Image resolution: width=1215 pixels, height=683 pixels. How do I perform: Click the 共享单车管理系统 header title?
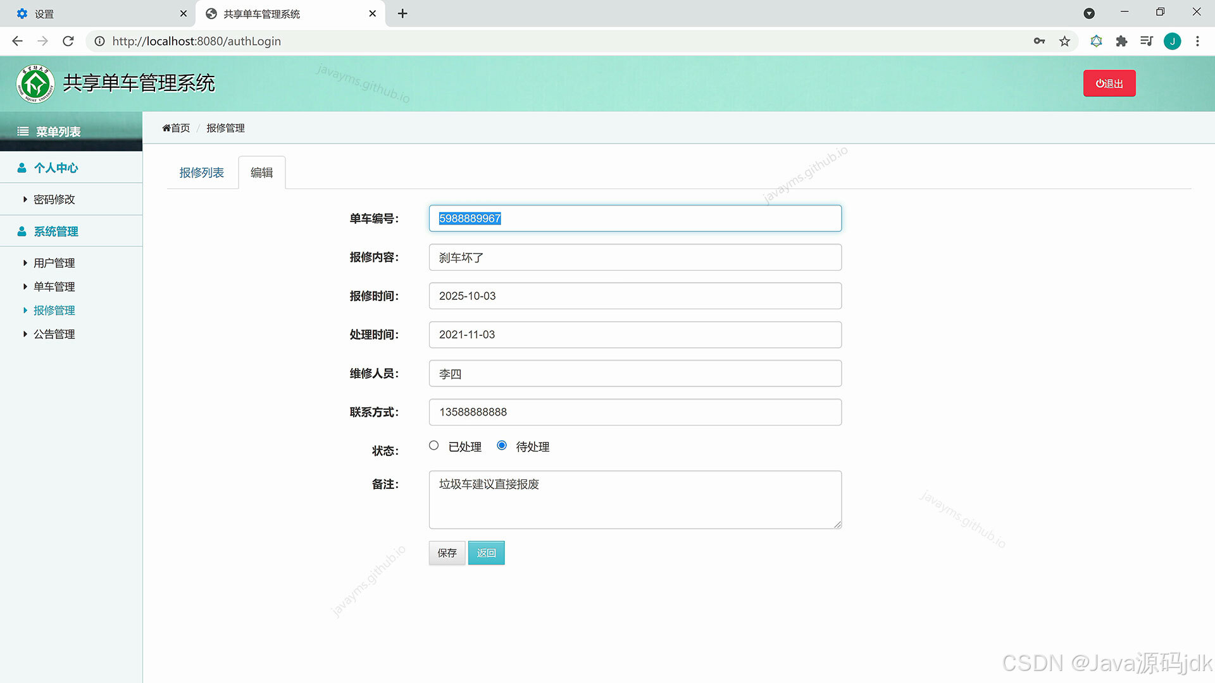click(139, 83)
